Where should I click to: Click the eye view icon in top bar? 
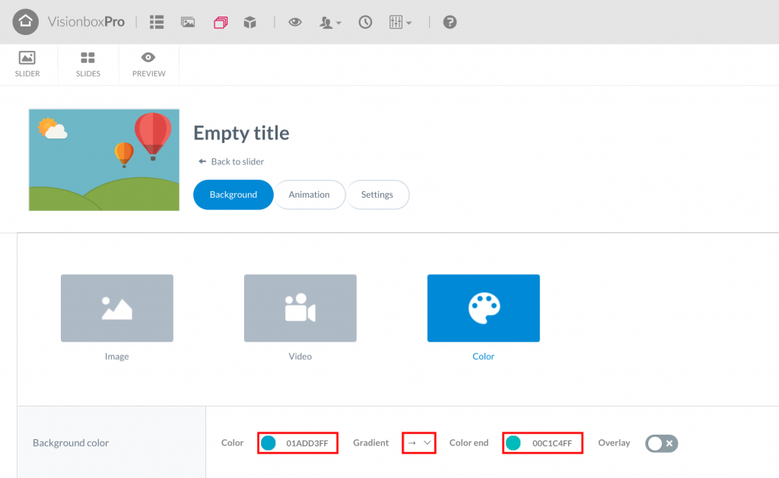[x=295, y=22]
